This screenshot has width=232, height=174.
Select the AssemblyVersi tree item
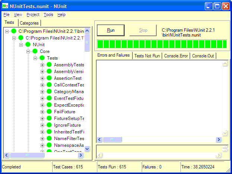click(x=69, y=72)
